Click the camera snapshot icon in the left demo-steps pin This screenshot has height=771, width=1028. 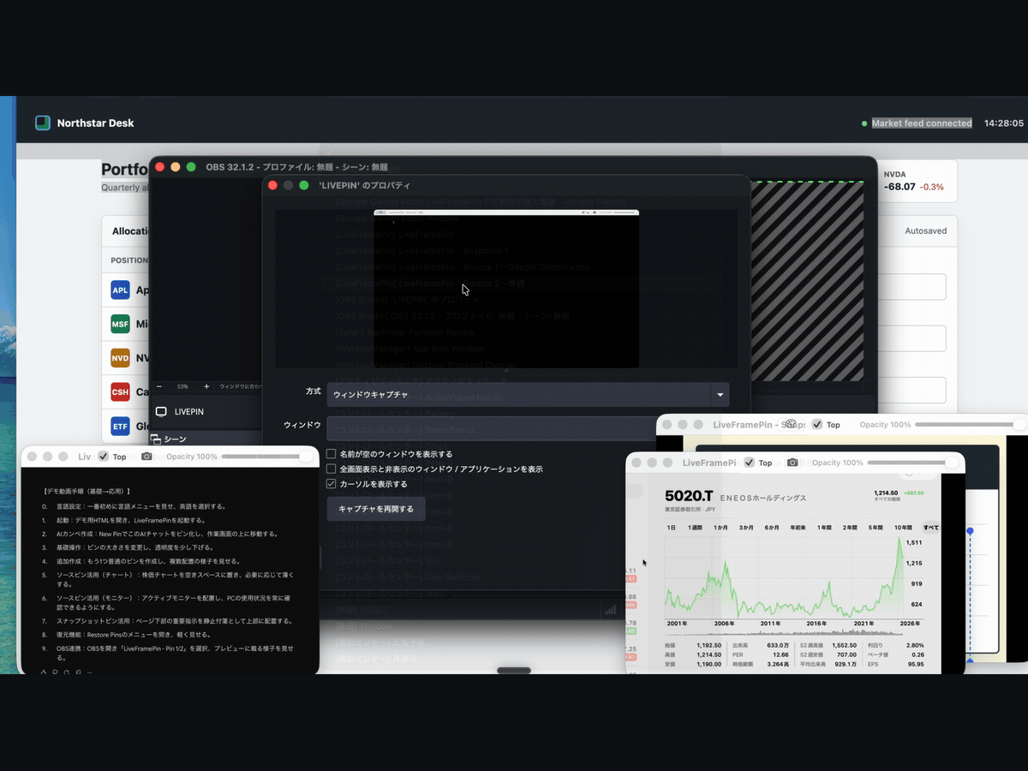tap(146, 457)
